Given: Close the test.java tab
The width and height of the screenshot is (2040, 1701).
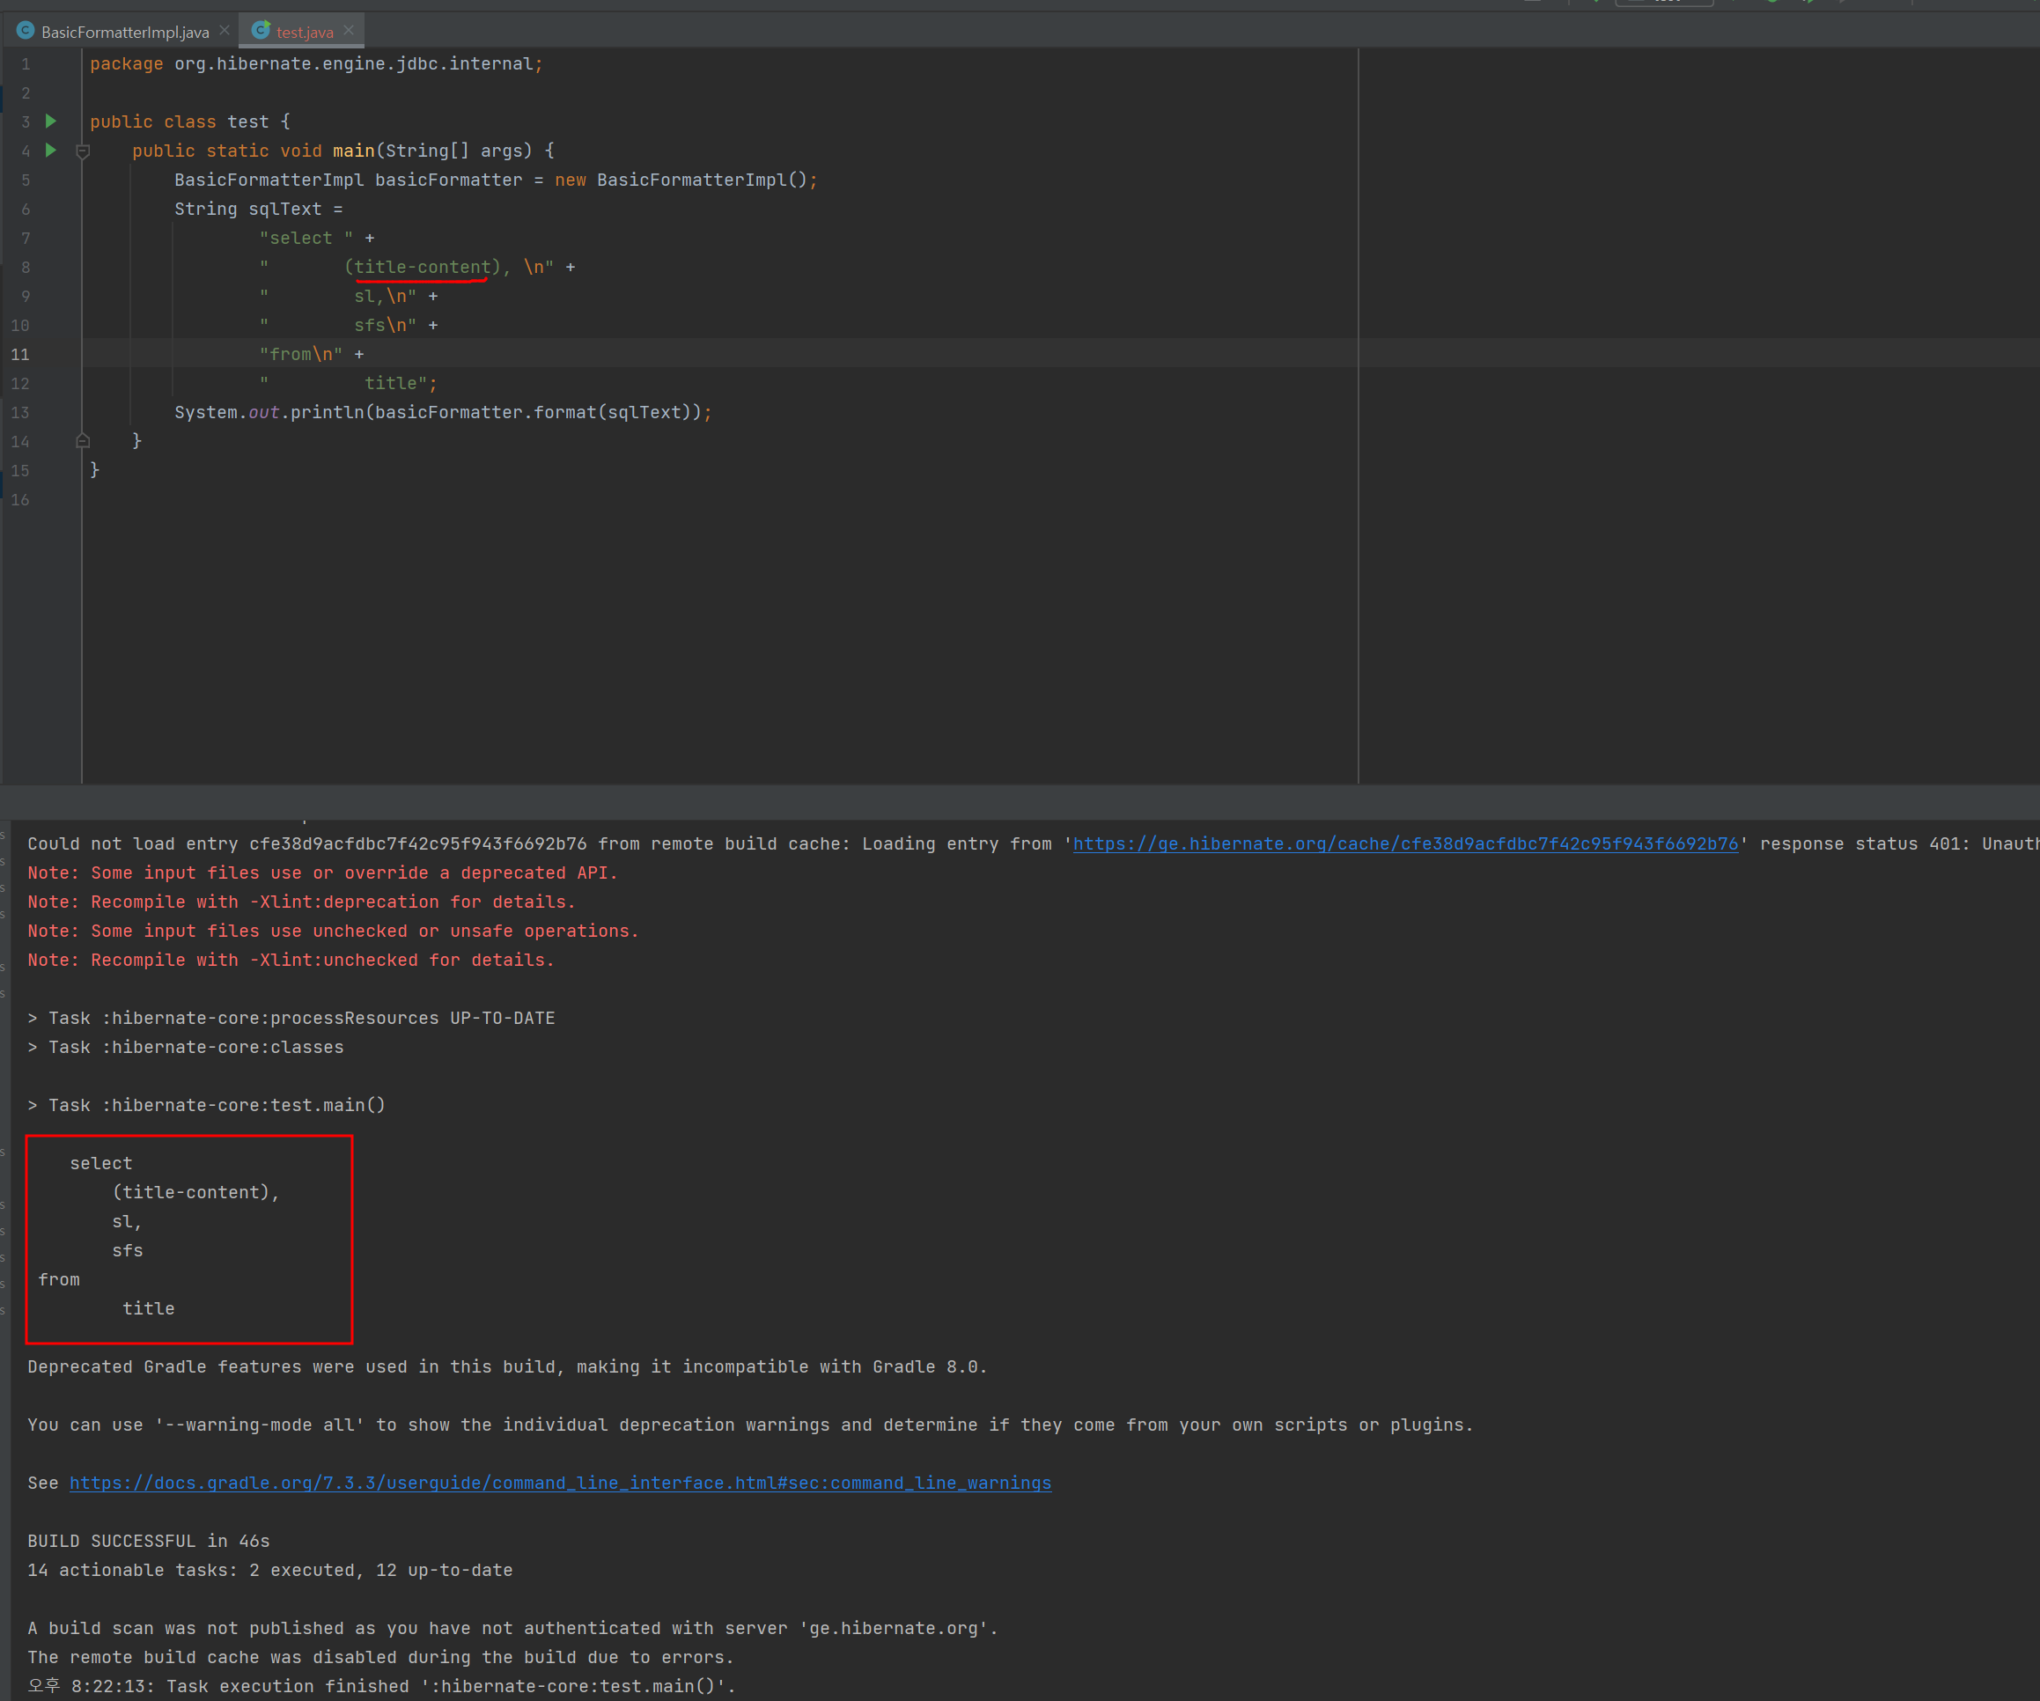Looking at the screenshot, I should [x=349, y=31].
